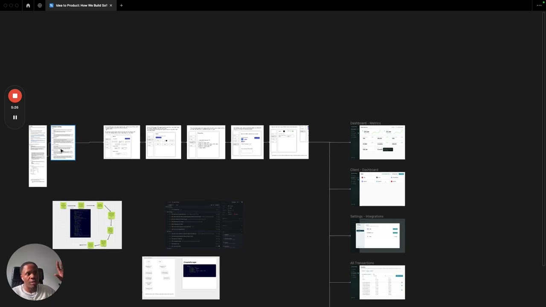Screen dimensions: 546x307
Task: Select the first wireframe frame after Customer Journey
Action: (122, 142)
